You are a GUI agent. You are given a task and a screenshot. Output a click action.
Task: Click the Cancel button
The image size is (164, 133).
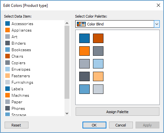tap(121, 125)
